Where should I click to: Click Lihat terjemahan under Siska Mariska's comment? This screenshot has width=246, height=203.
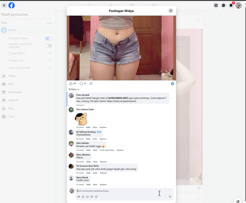[107, 150]
